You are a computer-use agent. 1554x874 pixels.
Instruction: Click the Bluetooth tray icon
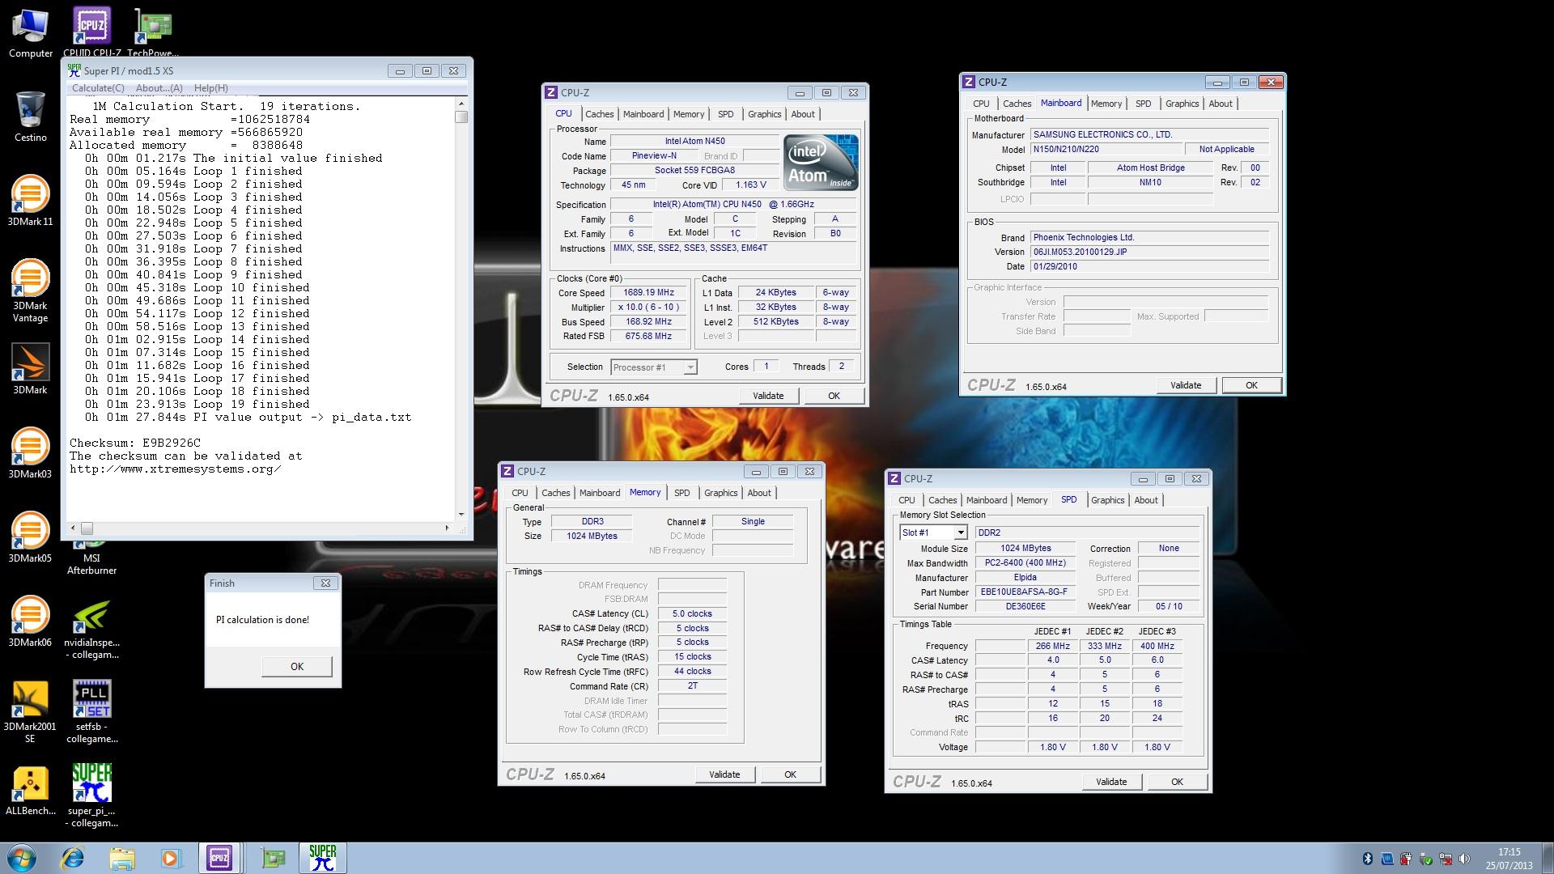(x=1367, y=859)
